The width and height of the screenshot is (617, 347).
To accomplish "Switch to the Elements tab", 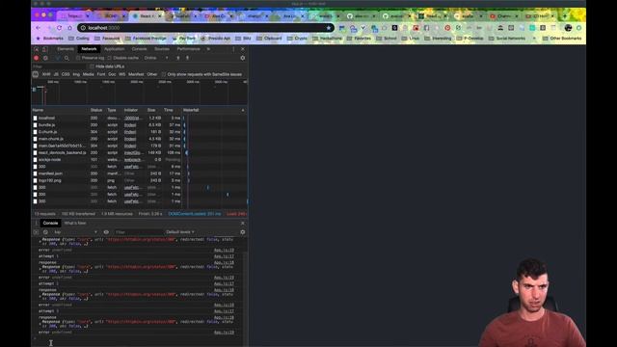I will [x=66, y=49].
